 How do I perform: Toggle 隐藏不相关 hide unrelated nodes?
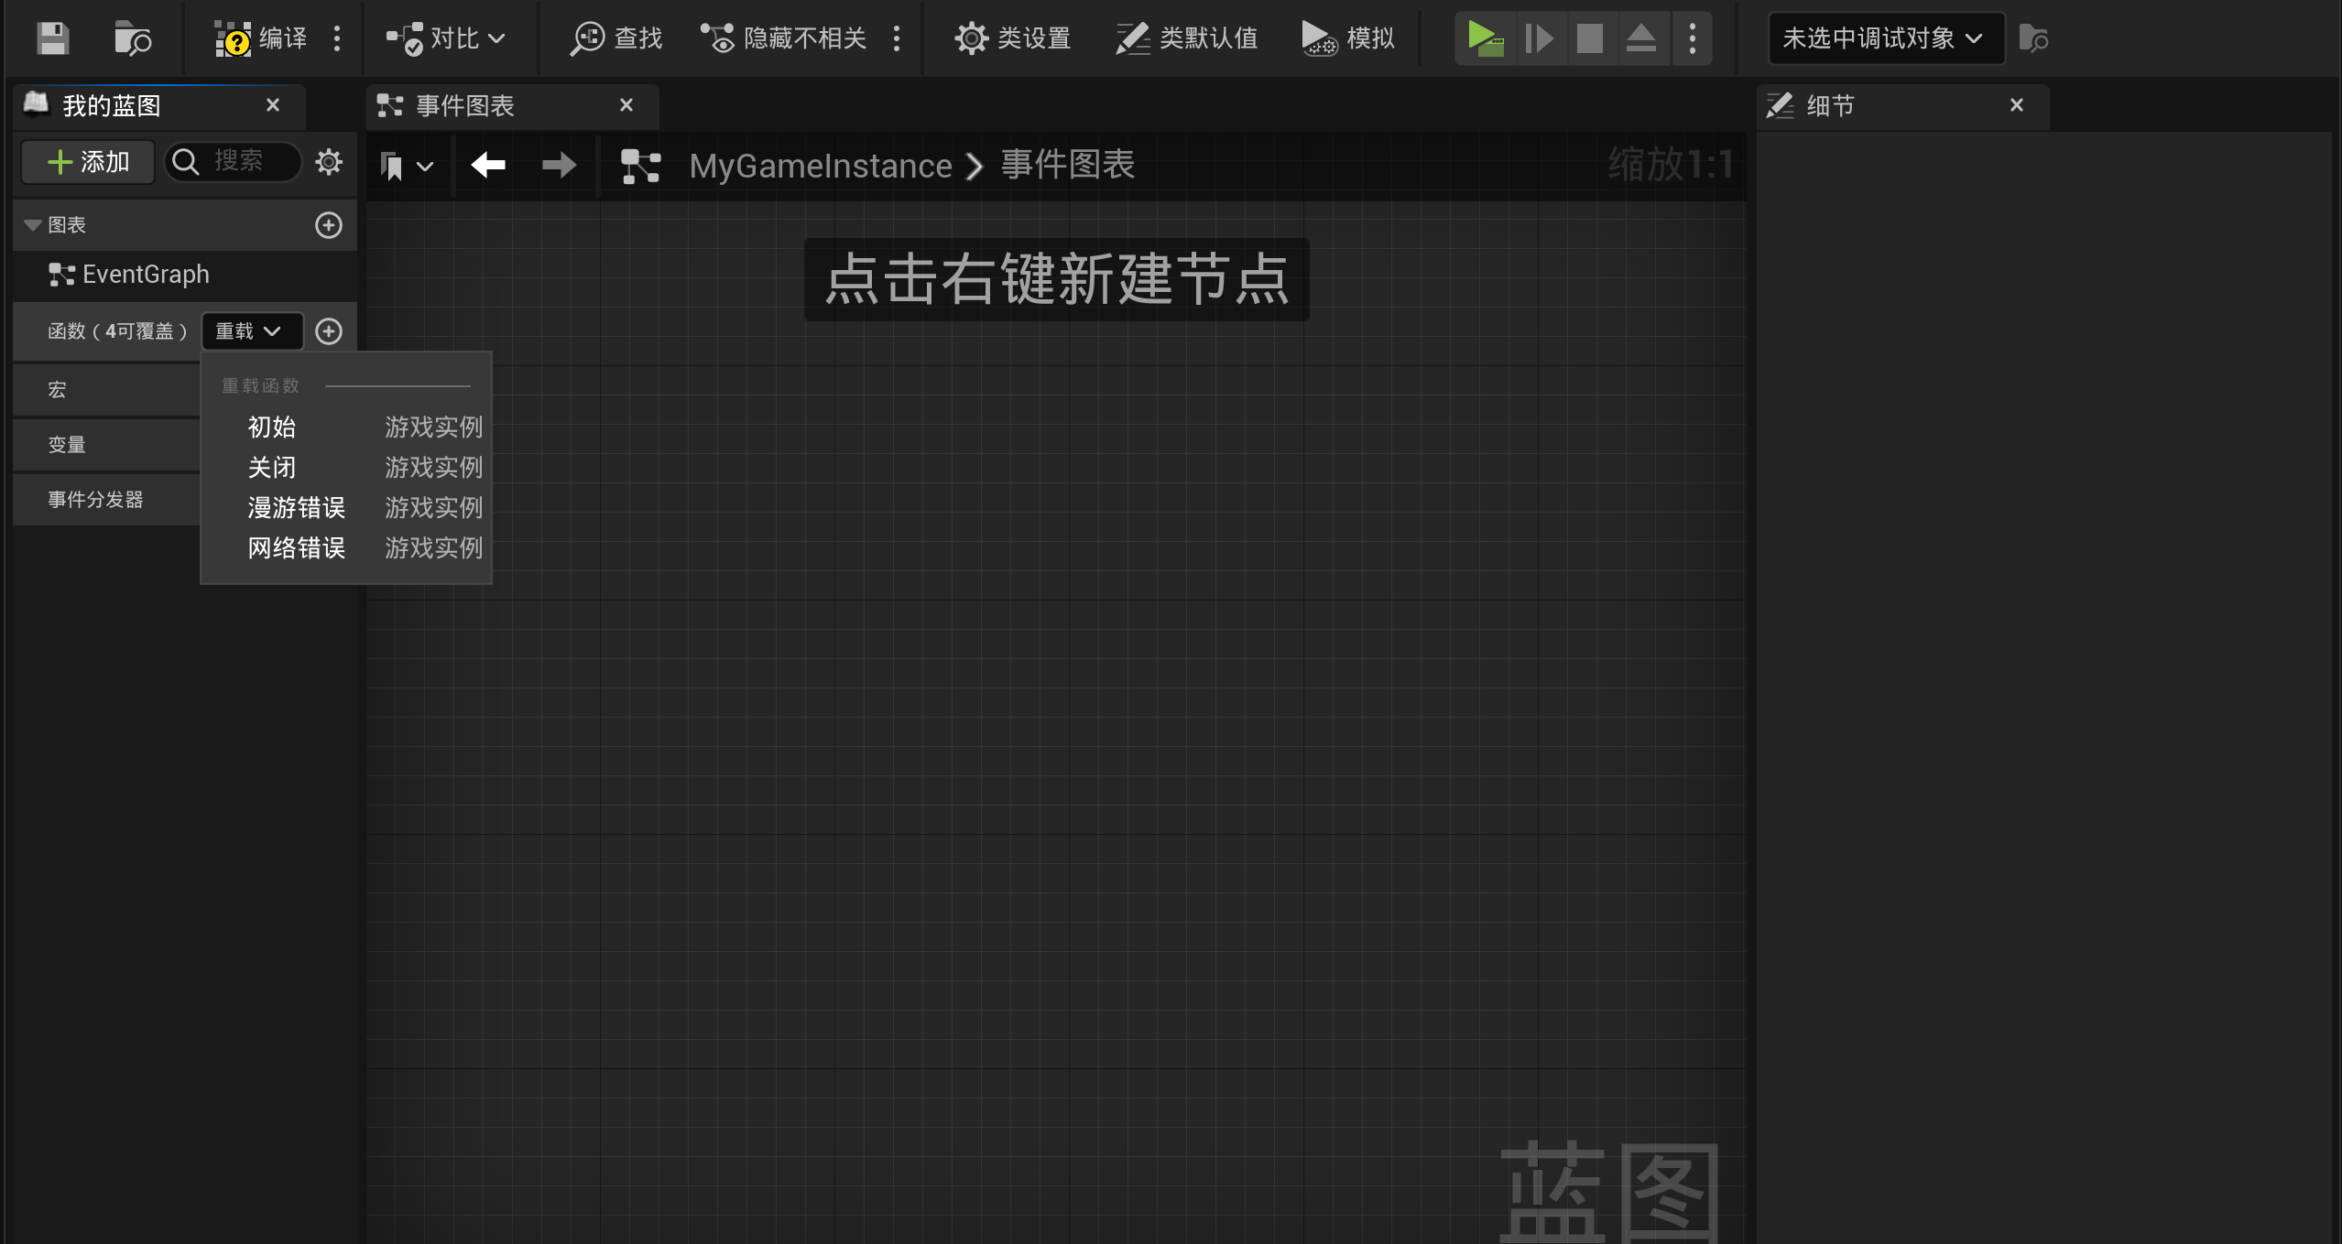pyautogui.click(x=784, y=38)
